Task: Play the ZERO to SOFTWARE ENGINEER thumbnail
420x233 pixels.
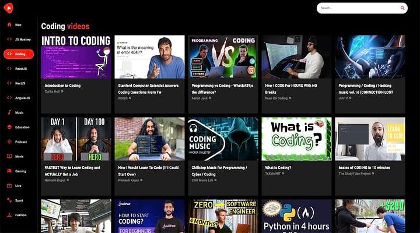Action: point(223,216)
